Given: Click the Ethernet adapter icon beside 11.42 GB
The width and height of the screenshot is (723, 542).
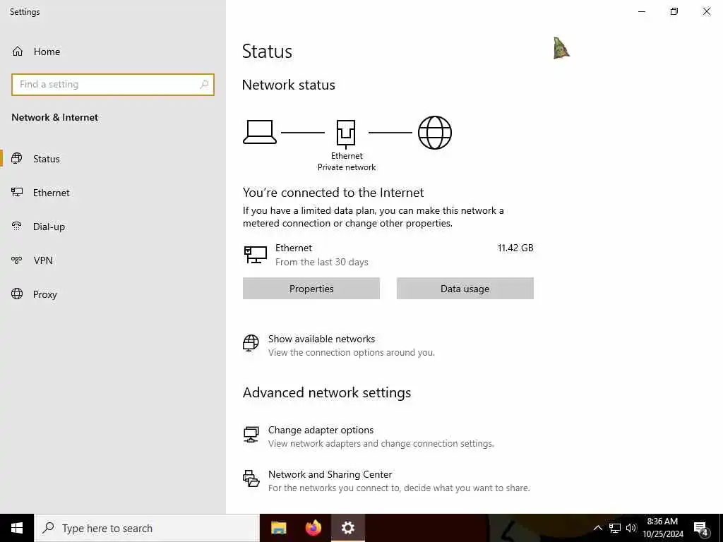Looking at the screenshot, I should (255, 254).
